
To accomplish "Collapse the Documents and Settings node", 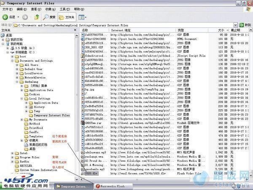I will tap(12, 61).
